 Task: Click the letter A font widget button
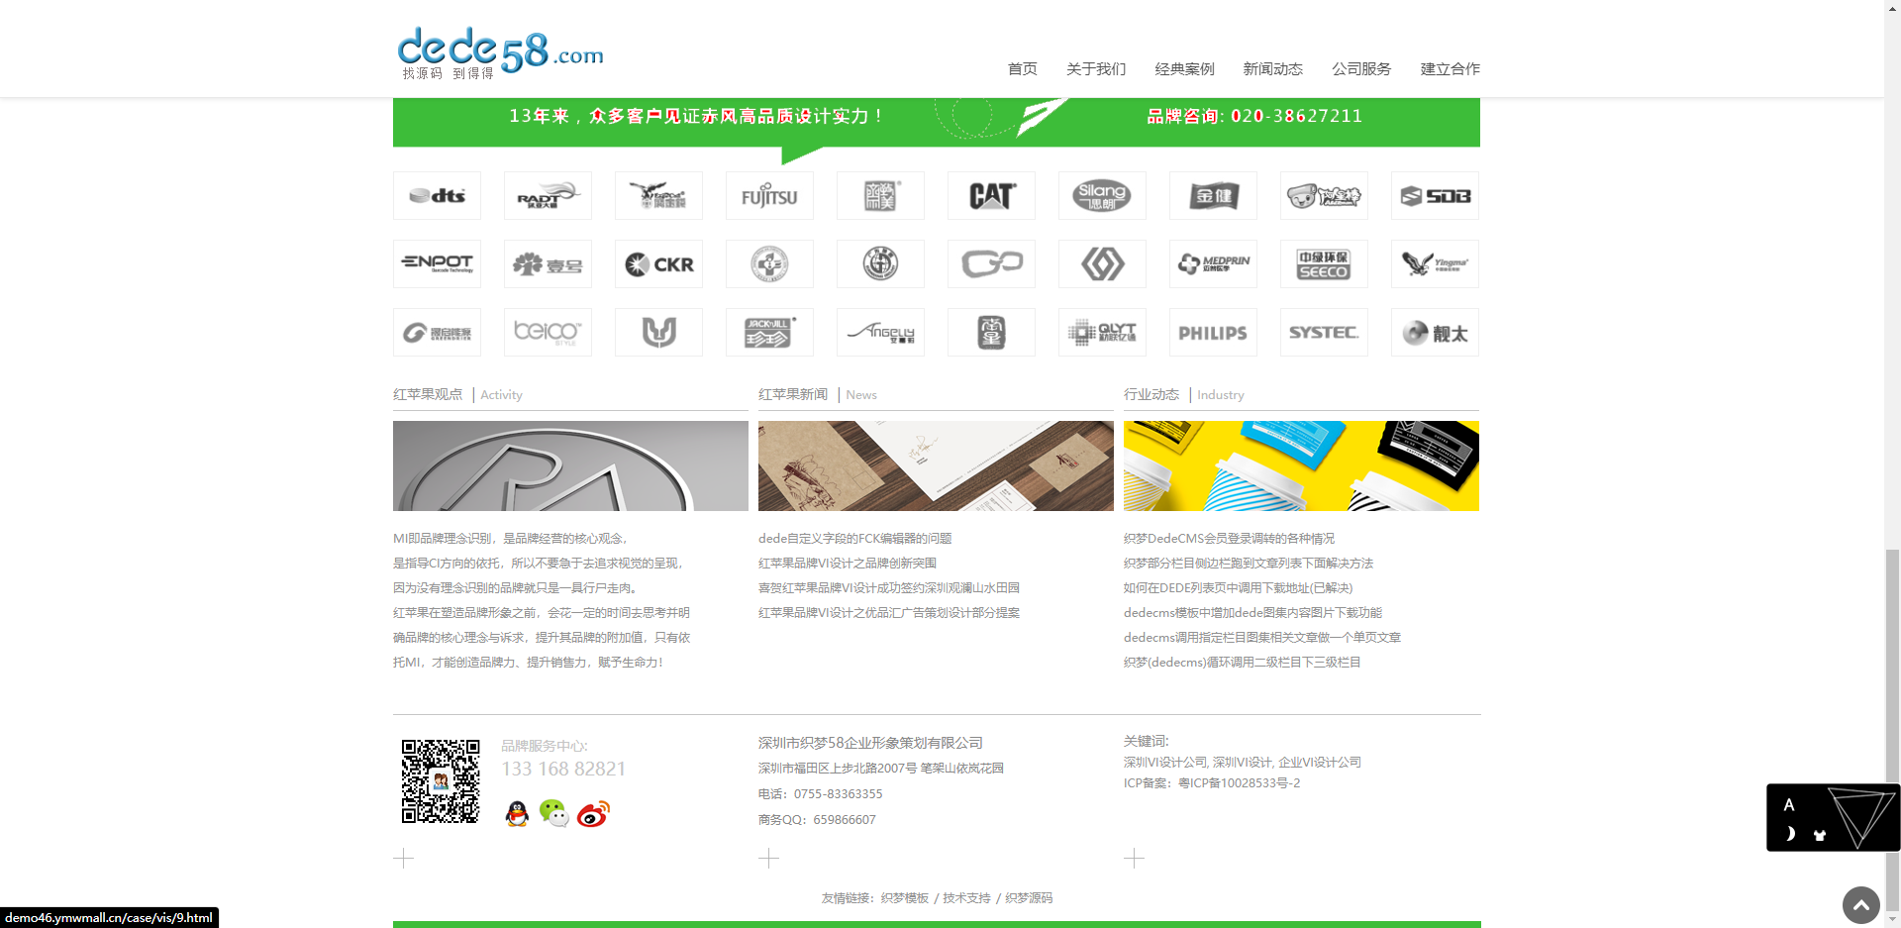[1789, 805]
